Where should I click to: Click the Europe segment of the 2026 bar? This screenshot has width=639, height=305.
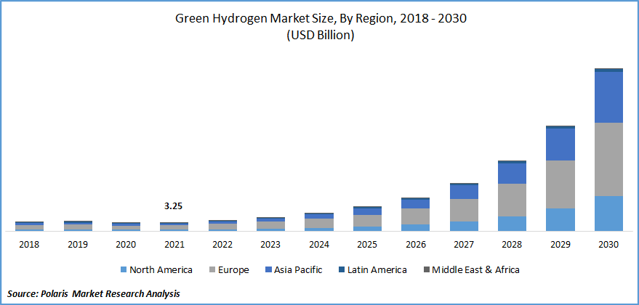416,216
